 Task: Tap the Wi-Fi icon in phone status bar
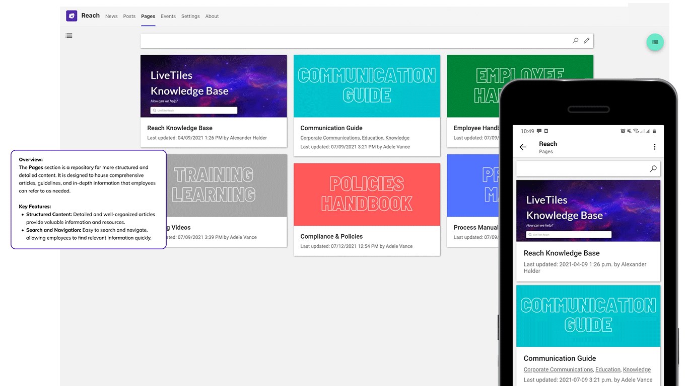[x=636, y=131]
